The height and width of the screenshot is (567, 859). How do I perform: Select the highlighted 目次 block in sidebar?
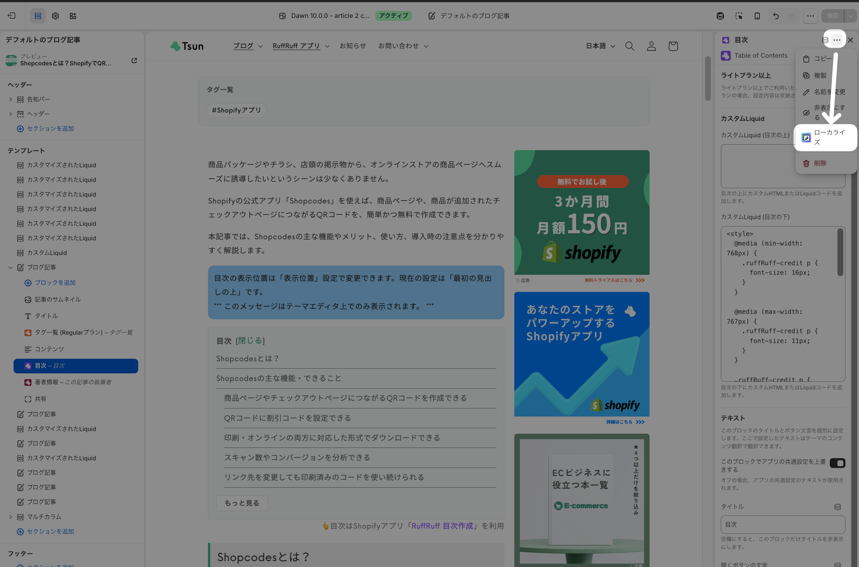pos(76,366)
